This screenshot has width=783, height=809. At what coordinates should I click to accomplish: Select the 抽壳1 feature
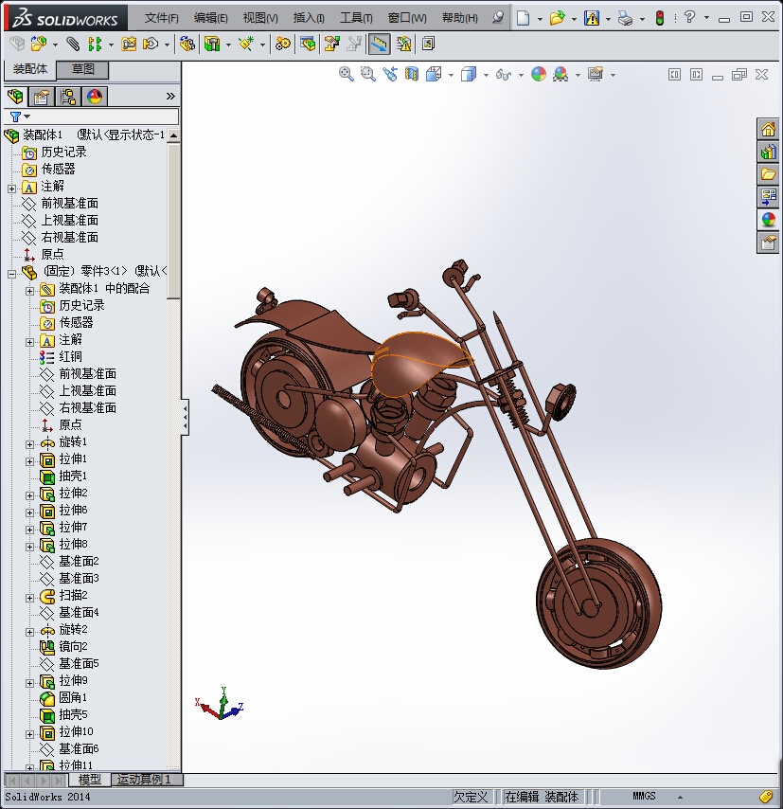click(x=73, y=476)
